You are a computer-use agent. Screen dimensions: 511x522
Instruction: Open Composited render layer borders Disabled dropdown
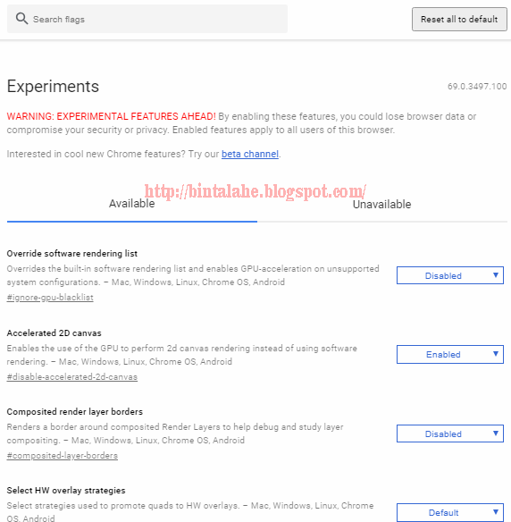pyautogui.click(x=449, y=434)
